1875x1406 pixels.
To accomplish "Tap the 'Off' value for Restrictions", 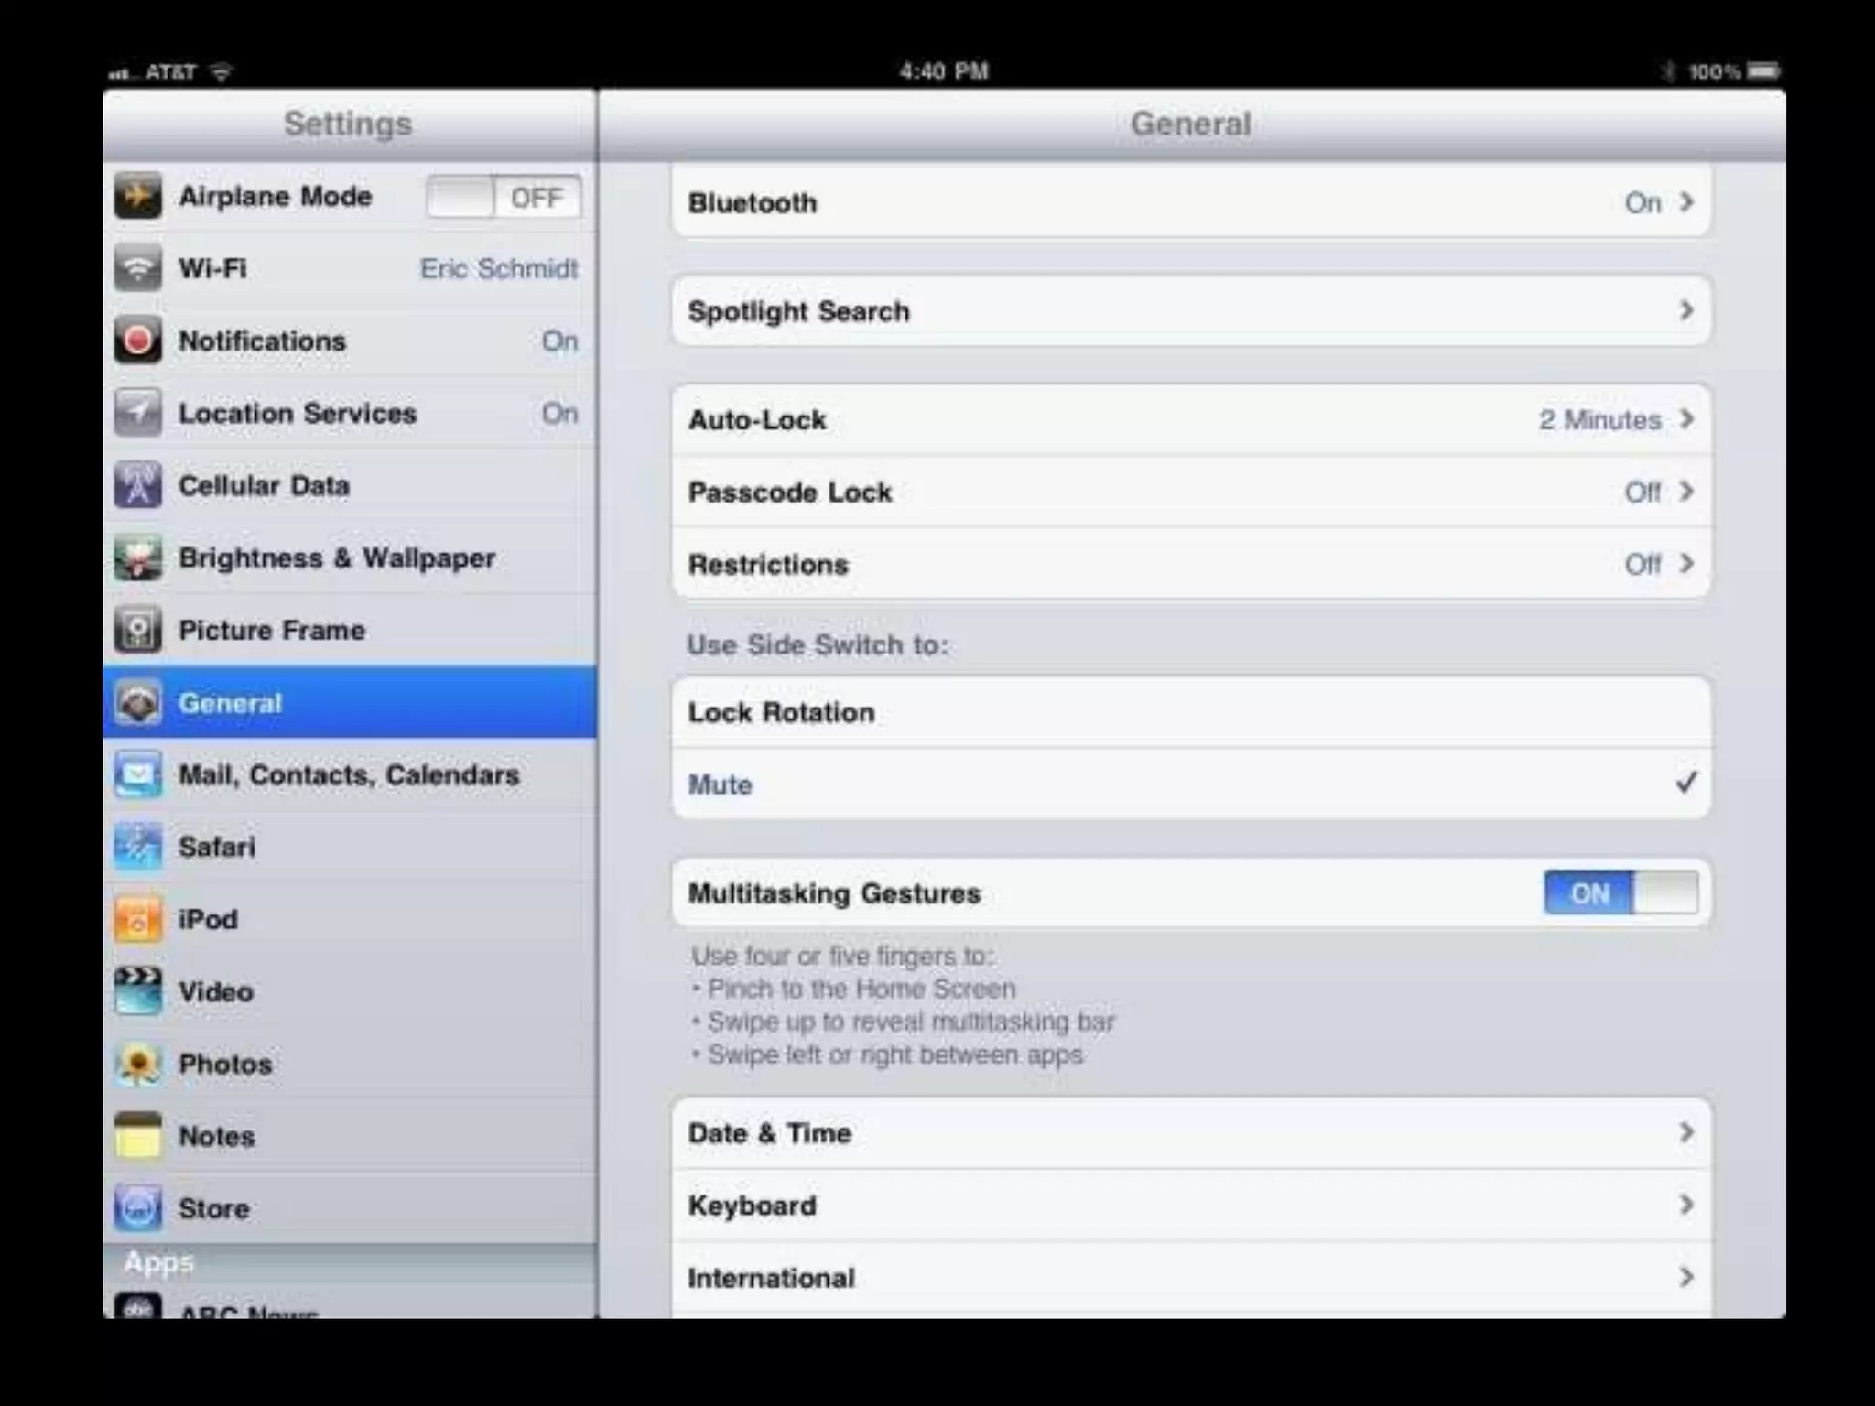I will (x=1643, y=565).
